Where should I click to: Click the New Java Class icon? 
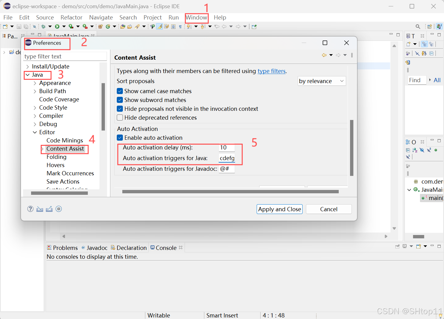point(108,26)
